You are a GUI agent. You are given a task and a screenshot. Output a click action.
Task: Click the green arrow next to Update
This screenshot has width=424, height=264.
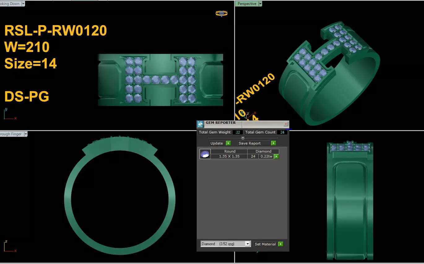(228, 143)
